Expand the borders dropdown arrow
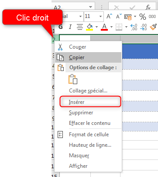 [126, 27]
